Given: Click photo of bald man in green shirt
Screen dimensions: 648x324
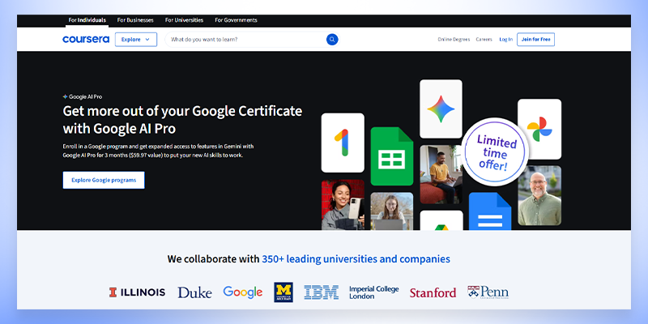Looking at the screenshot, I should click(539, 195).
